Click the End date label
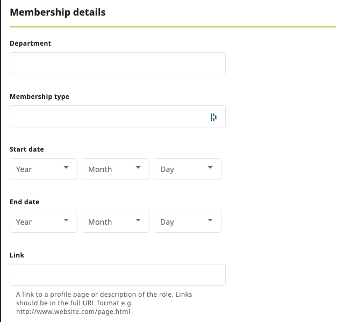This screenshot has width=343, height=322. click(25, 202)
